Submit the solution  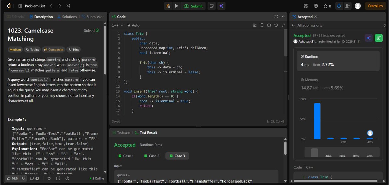(193, 6)
